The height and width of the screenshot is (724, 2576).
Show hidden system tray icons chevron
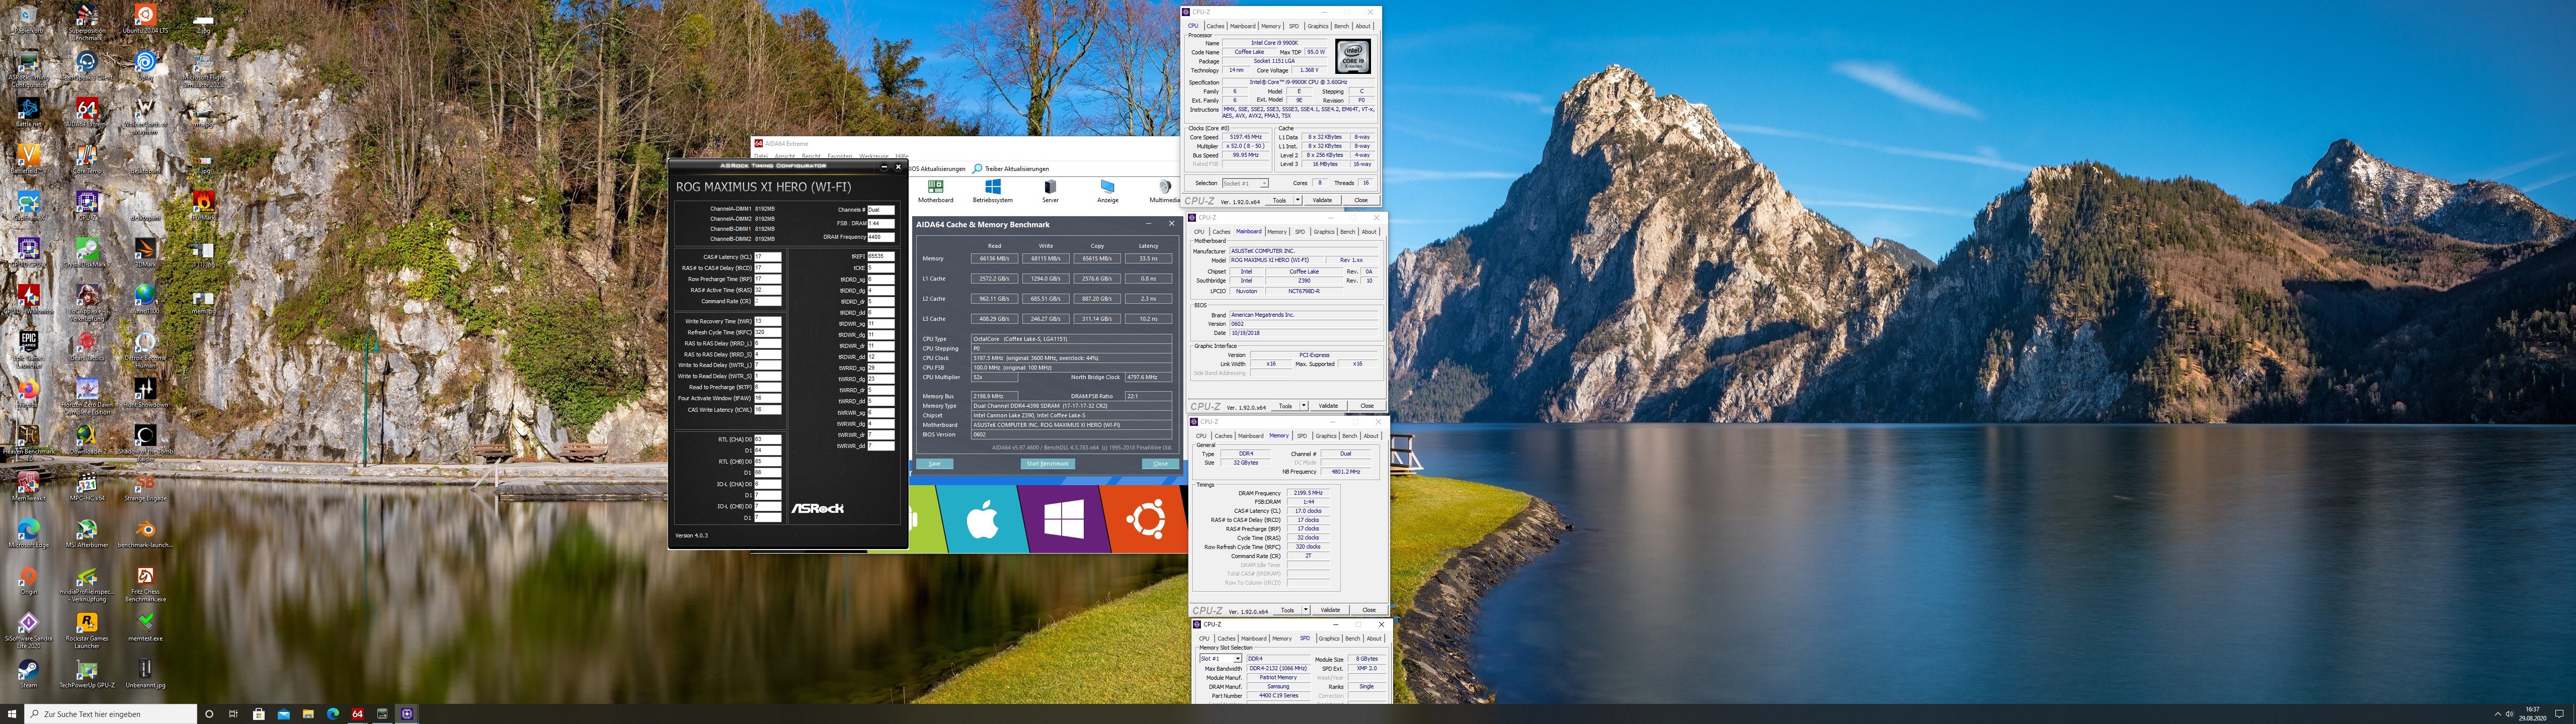coord(2497,714)
